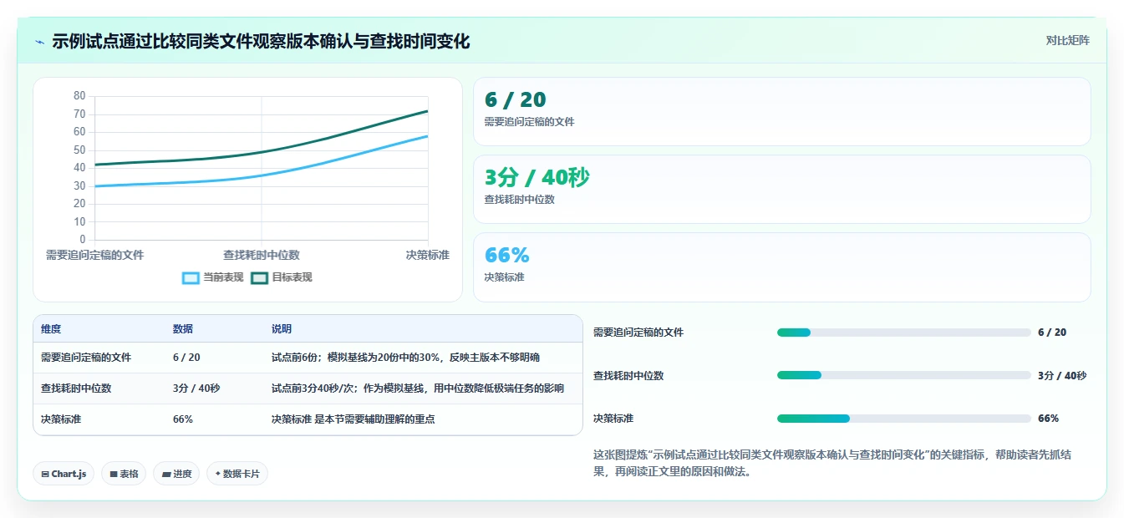Click the progress bar for 决策标准
The height and width of the screenshot is (518, 1124).
[903, 419]
